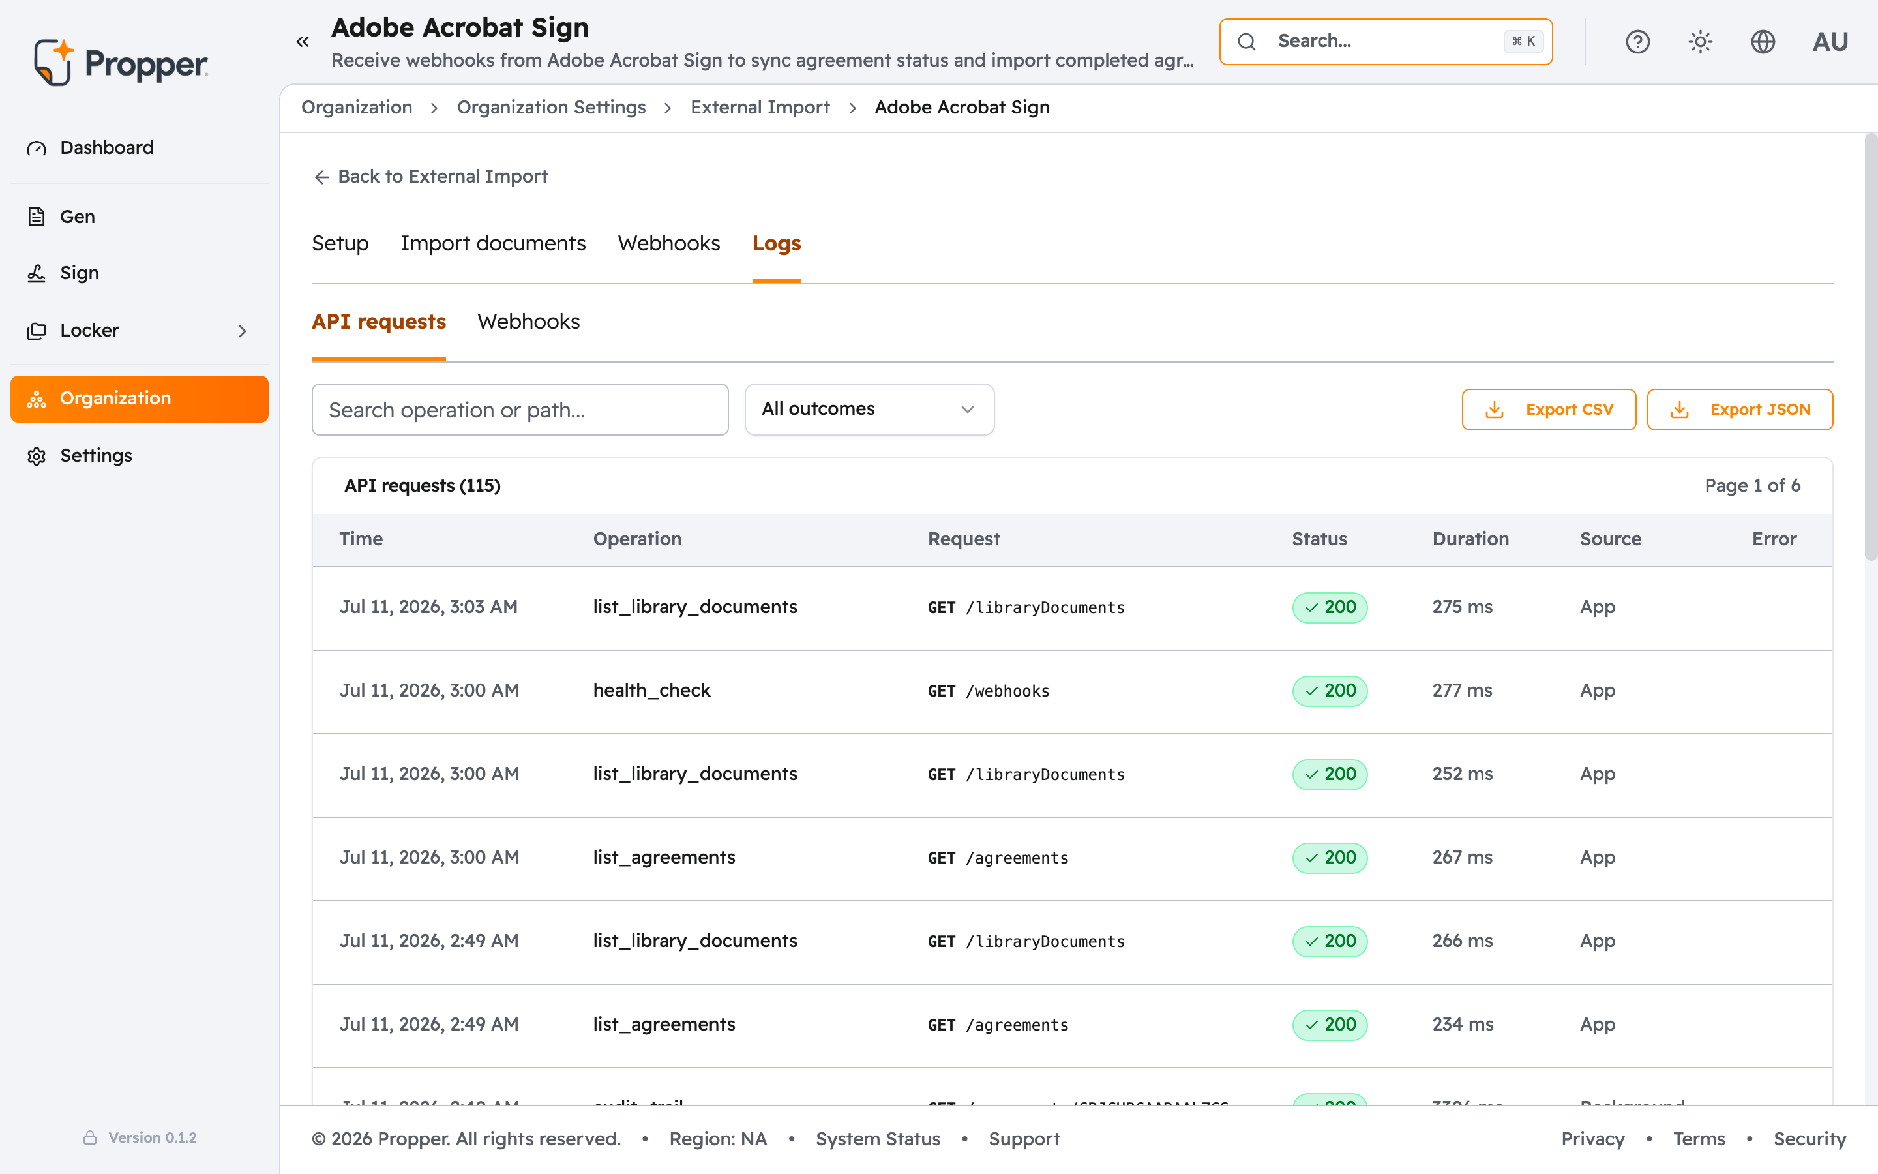Click the Duration column header
Image resolution: width=1878 pixels, height=1174 pixels.
(x=1470, y=539)
